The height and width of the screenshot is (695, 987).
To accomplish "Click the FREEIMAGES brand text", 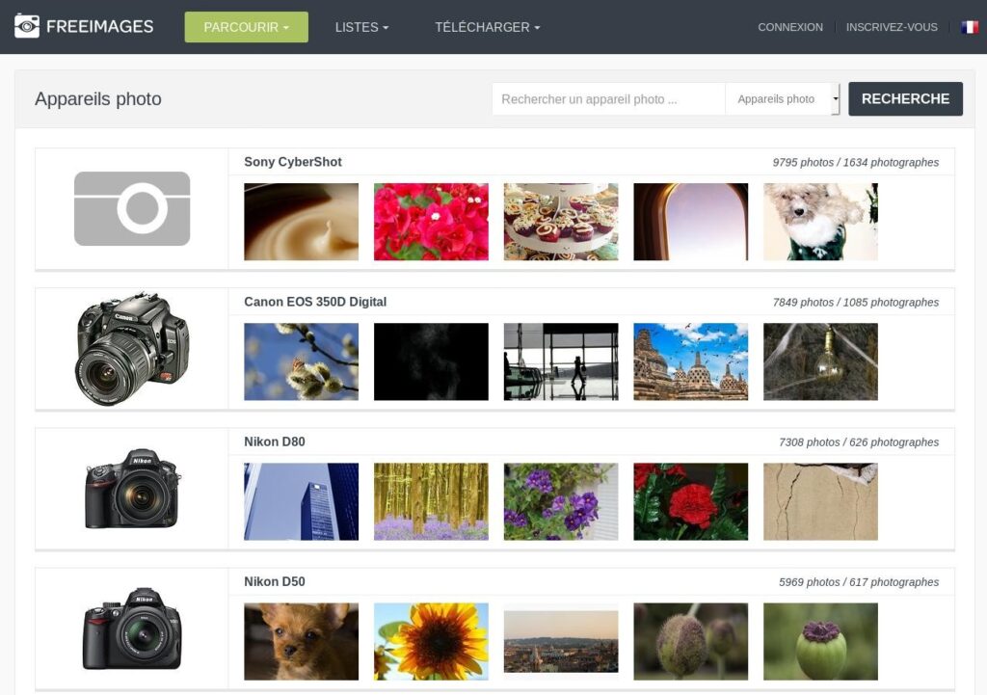I will click(x=99, y=26).
